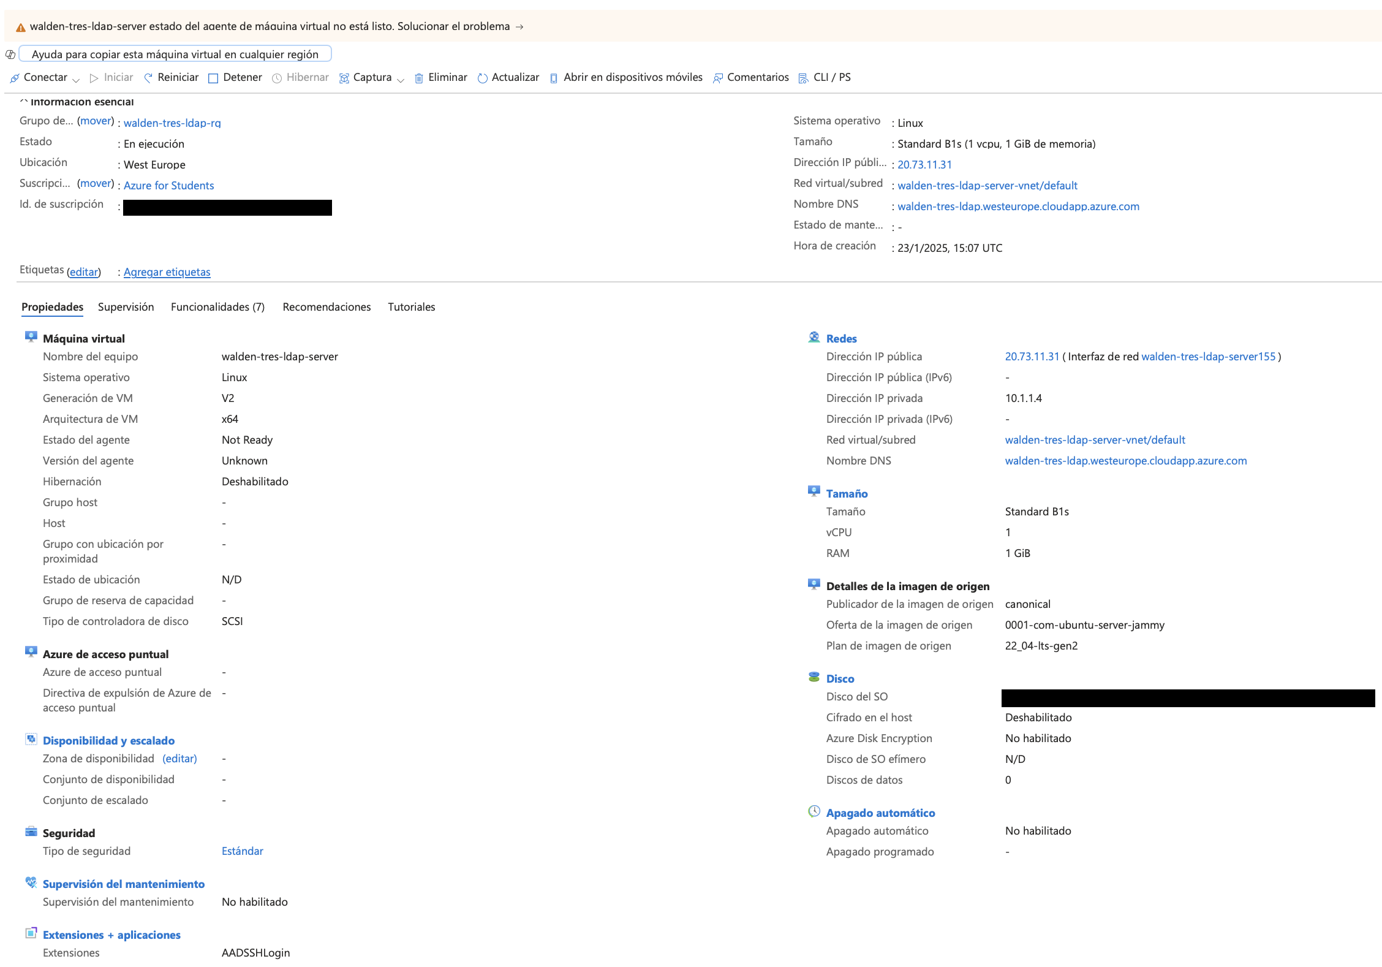Click the Captura icon

[344, 78]
